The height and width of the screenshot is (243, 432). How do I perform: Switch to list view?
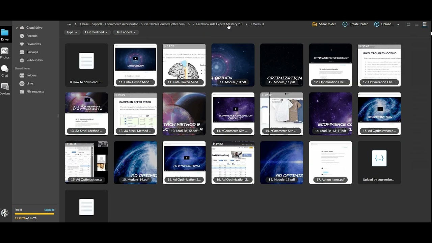(416, 24)
